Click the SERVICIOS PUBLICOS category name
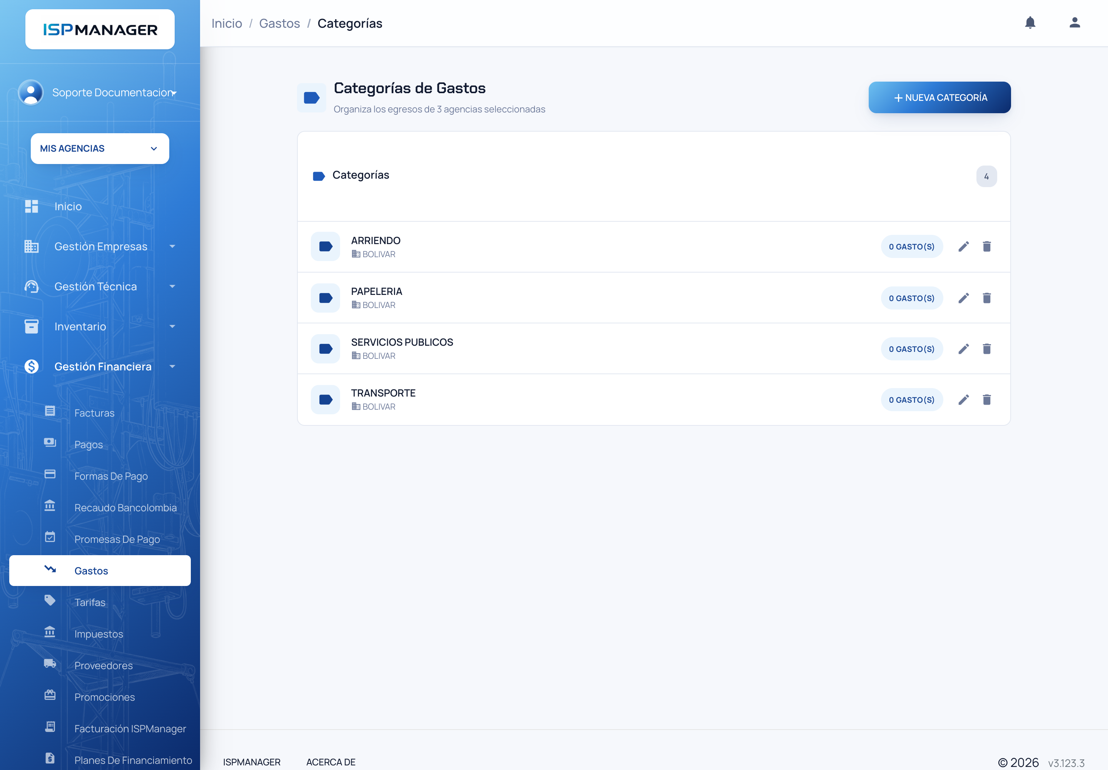The image size is (1108, 770). pyautogui.click(x=402, y=342)
